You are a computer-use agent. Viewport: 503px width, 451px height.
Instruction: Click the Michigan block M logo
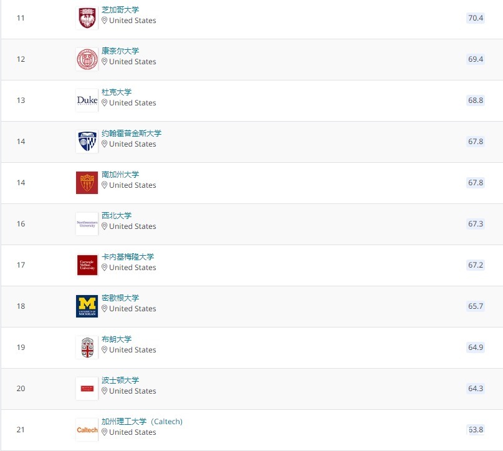pos(87,306)
